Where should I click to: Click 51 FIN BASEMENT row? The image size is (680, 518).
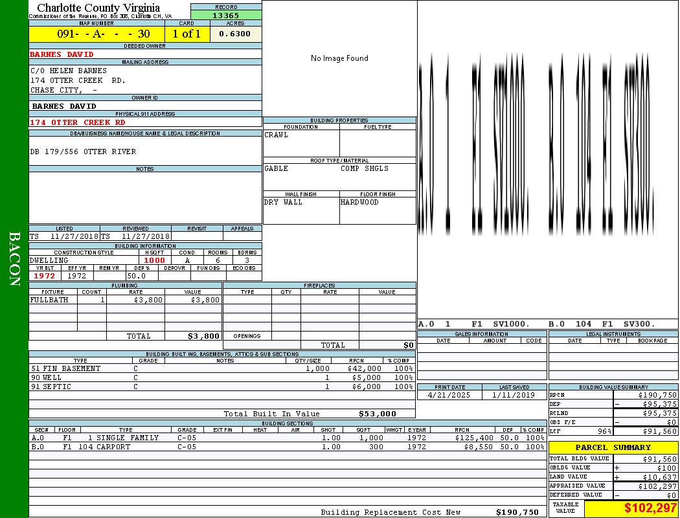(222, 368)
